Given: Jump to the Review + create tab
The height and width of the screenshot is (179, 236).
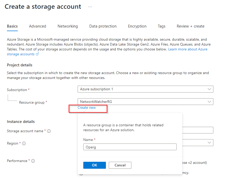Looking at the screenshot, I should (x=190, y=26).
